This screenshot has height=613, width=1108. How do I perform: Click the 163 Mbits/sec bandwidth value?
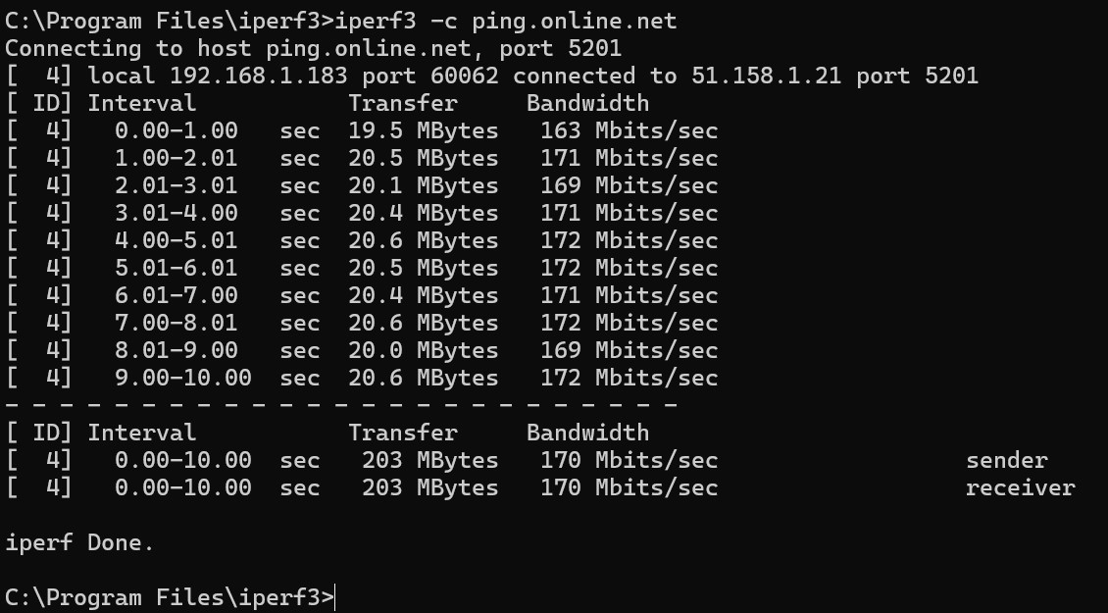pos(629,130)
